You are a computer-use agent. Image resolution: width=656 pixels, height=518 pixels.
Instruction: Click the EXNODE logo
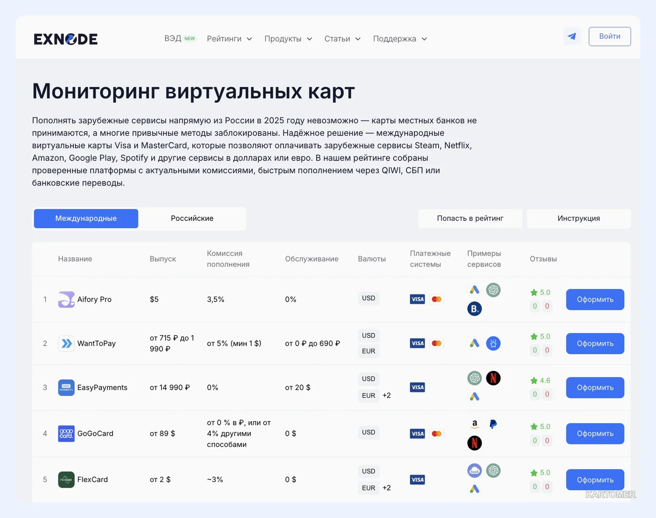click(66, 39)
